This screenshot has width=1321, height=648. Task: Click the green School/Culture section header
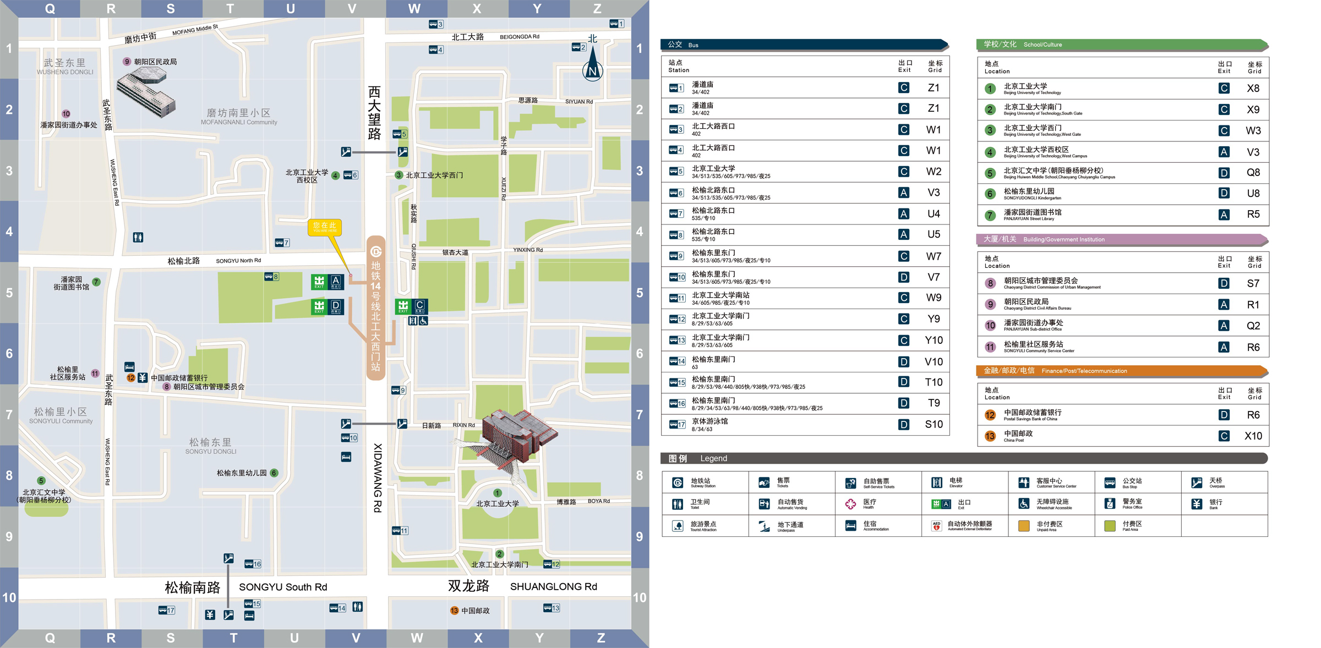1123,45
